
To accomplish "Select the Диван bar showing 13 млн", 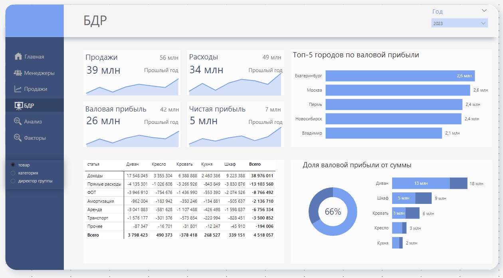I will (421, 183).
